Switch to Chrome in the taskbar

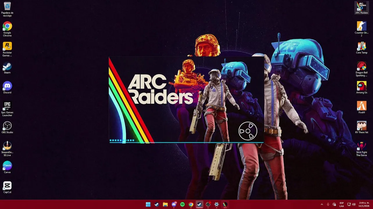(191, 204)
